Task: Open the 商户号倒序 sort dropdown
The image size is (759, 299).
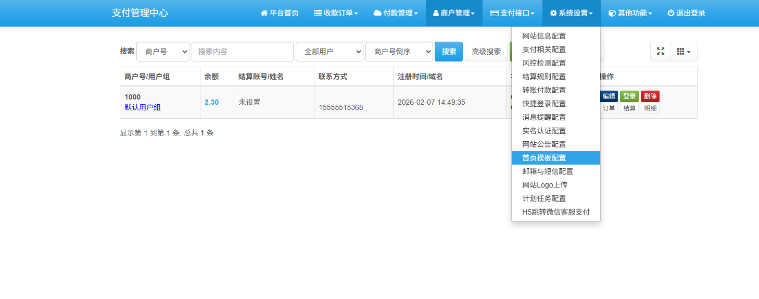Action: pyautogui.click(x=399, y=52)
